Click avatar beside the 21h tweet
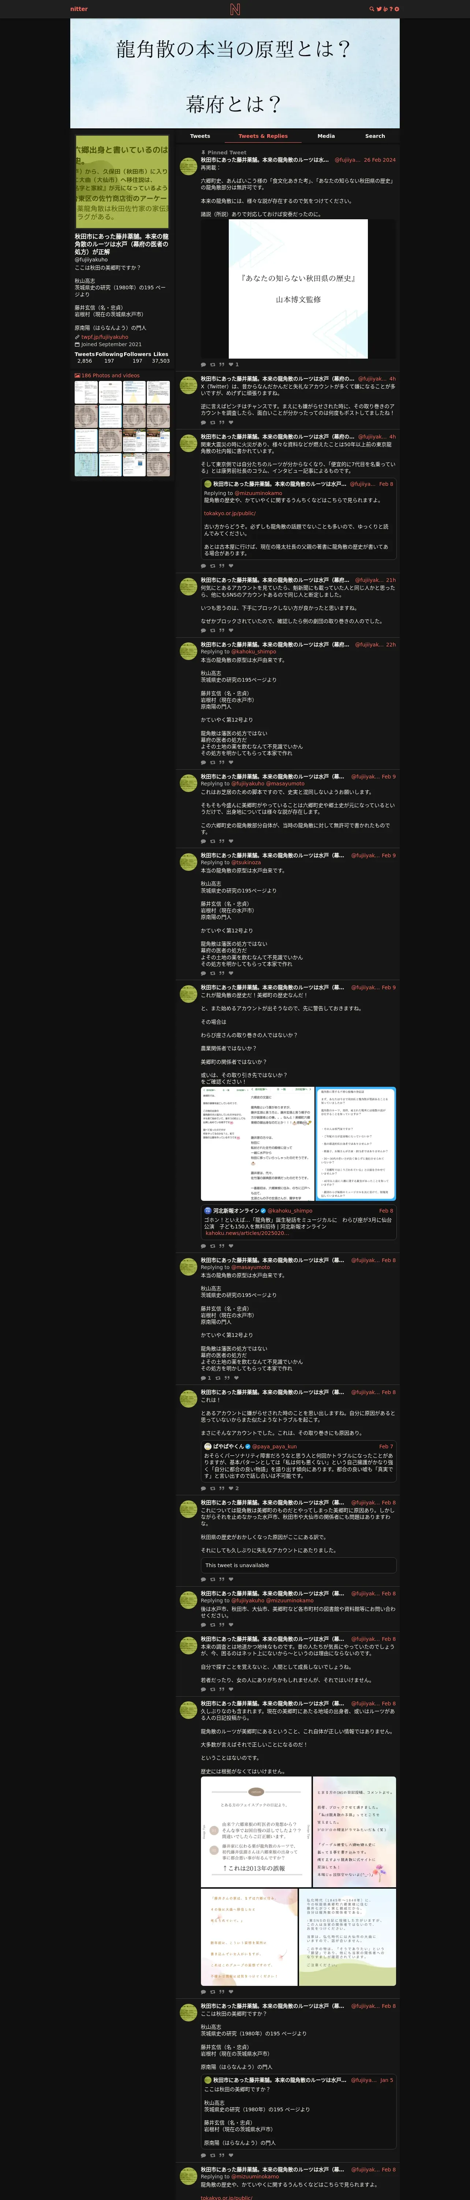The image size is (470, 2200). pos(189,586)
